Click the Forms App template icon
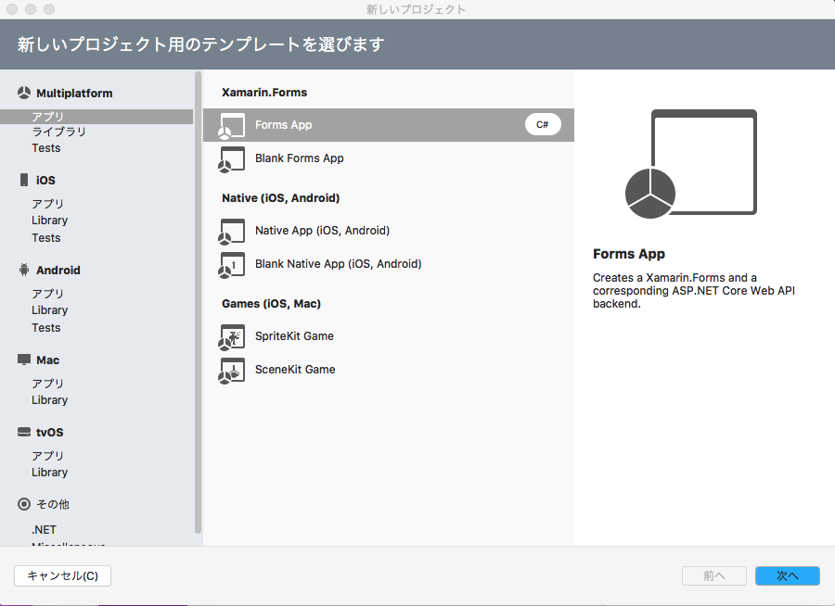The height and width of the screenshot is (606, 835). pos(232,126)
